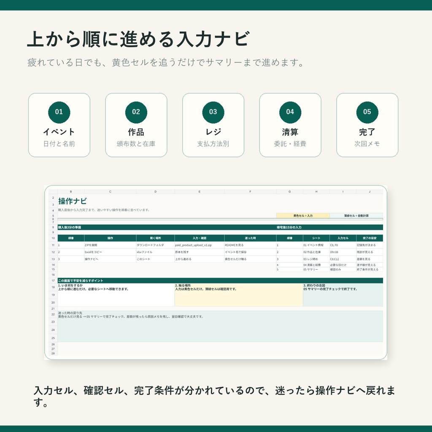
Task: Click the cell ZIPを展開
Action: click(110, 245)
